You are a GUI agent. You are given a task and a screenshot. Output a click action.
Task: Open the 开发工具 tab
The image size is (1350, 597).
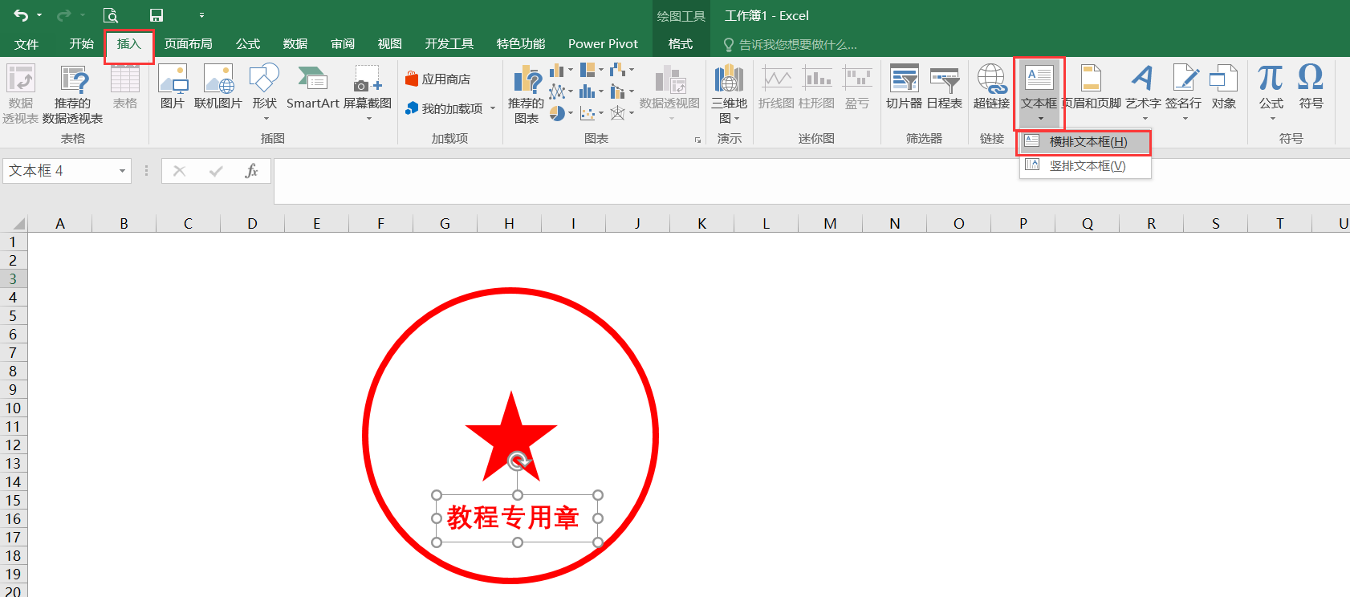coord(449,44)
